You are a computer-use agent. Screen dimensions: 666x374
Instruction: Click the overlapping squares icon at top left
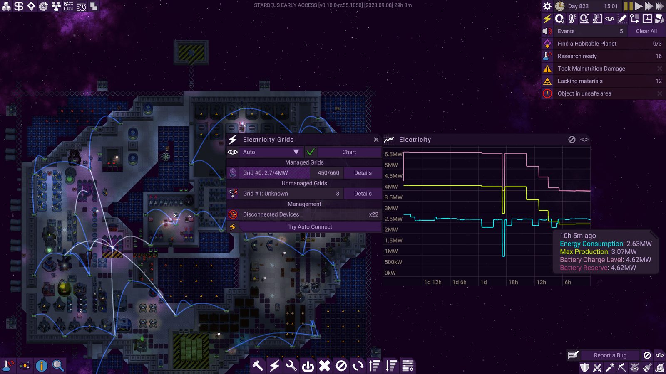[94, 6]
